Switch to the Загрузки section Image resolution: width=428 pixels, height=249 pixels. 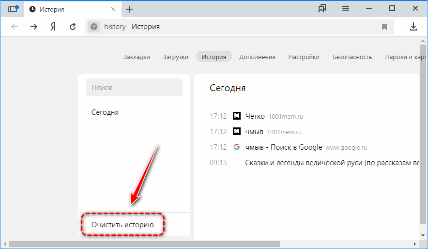[176, 57]
